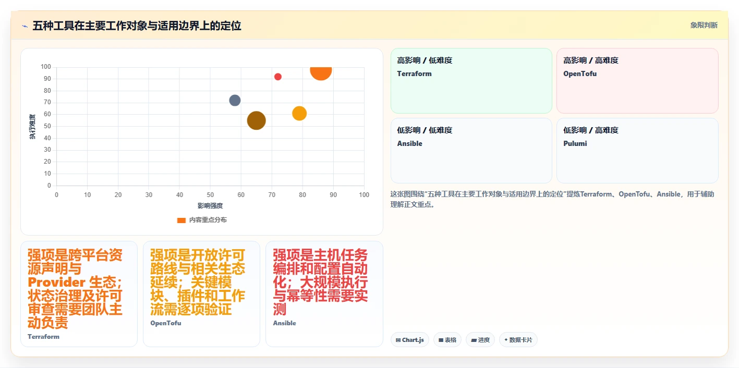Image resolution: width=739 pixels, height=368 pixels.
Task: Click the 执行难度 y-axis label
Action: tap(32, 127)
